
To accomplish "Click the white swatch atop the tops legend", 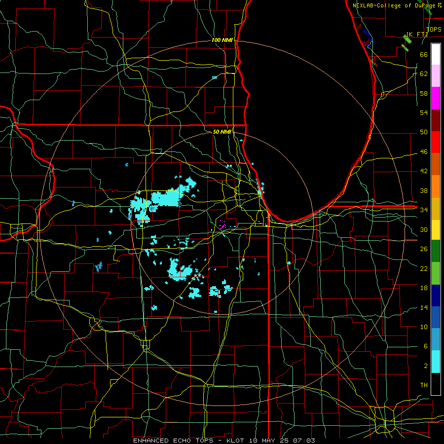I will 436,54.
